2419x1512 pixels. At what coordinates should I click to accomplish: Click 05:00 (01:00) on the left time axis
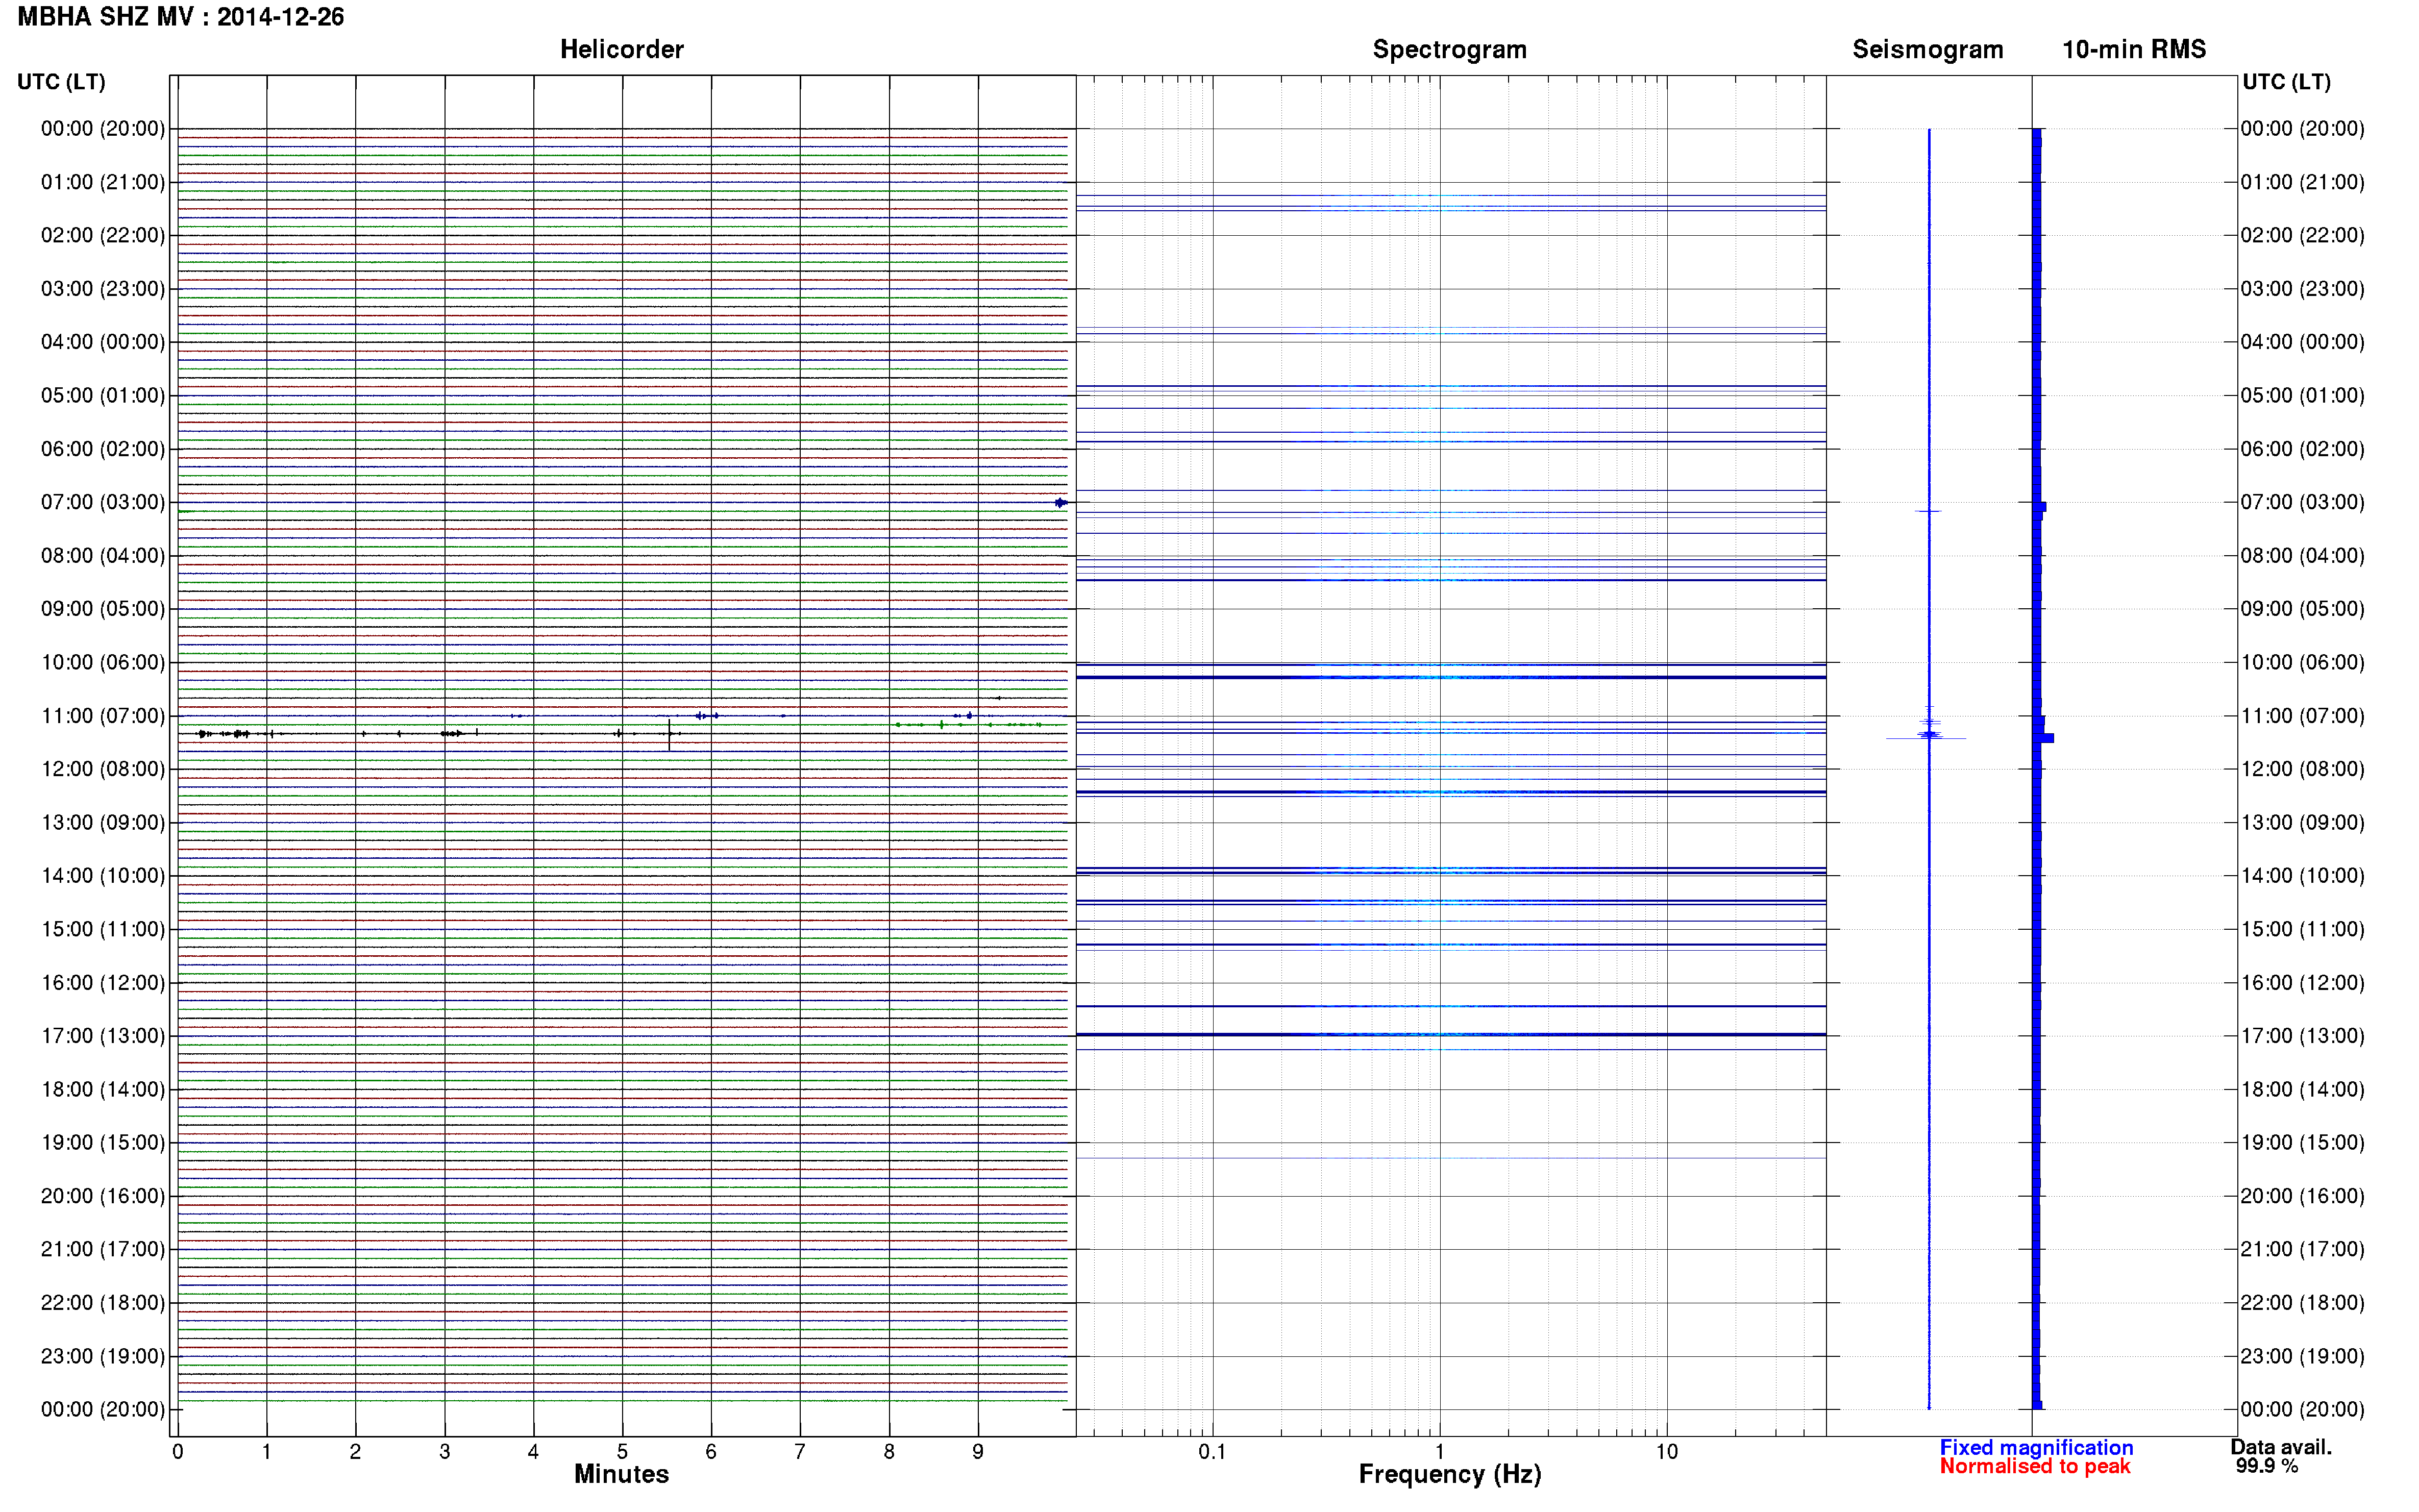coord(102,396)
